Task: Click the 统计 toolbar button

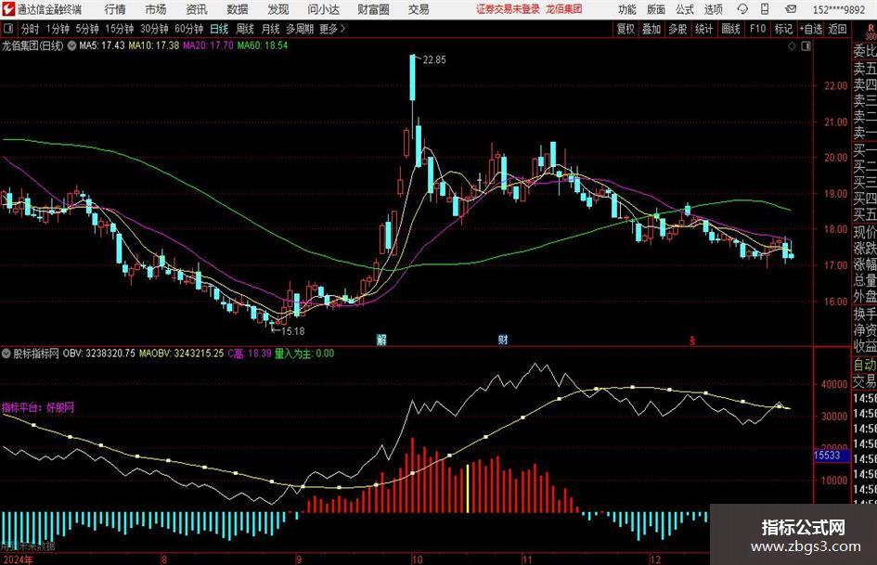Action: 703,29
